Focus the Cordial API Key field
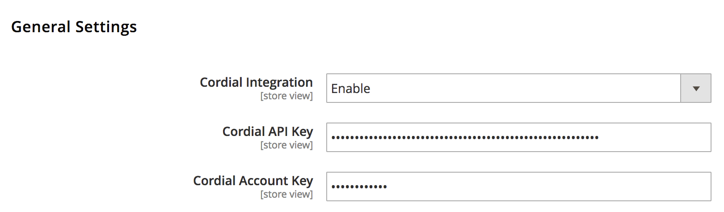Image resolution: width=724 pixels, height=212 pixels. point(518,137)
